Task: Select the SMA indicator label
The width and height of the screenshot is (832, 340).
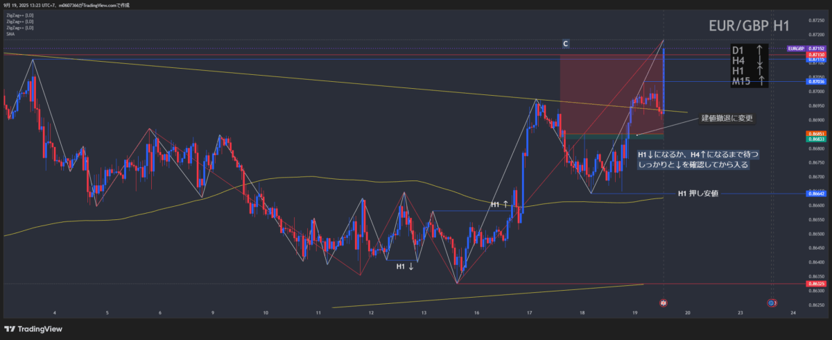Action: [10, 33]
